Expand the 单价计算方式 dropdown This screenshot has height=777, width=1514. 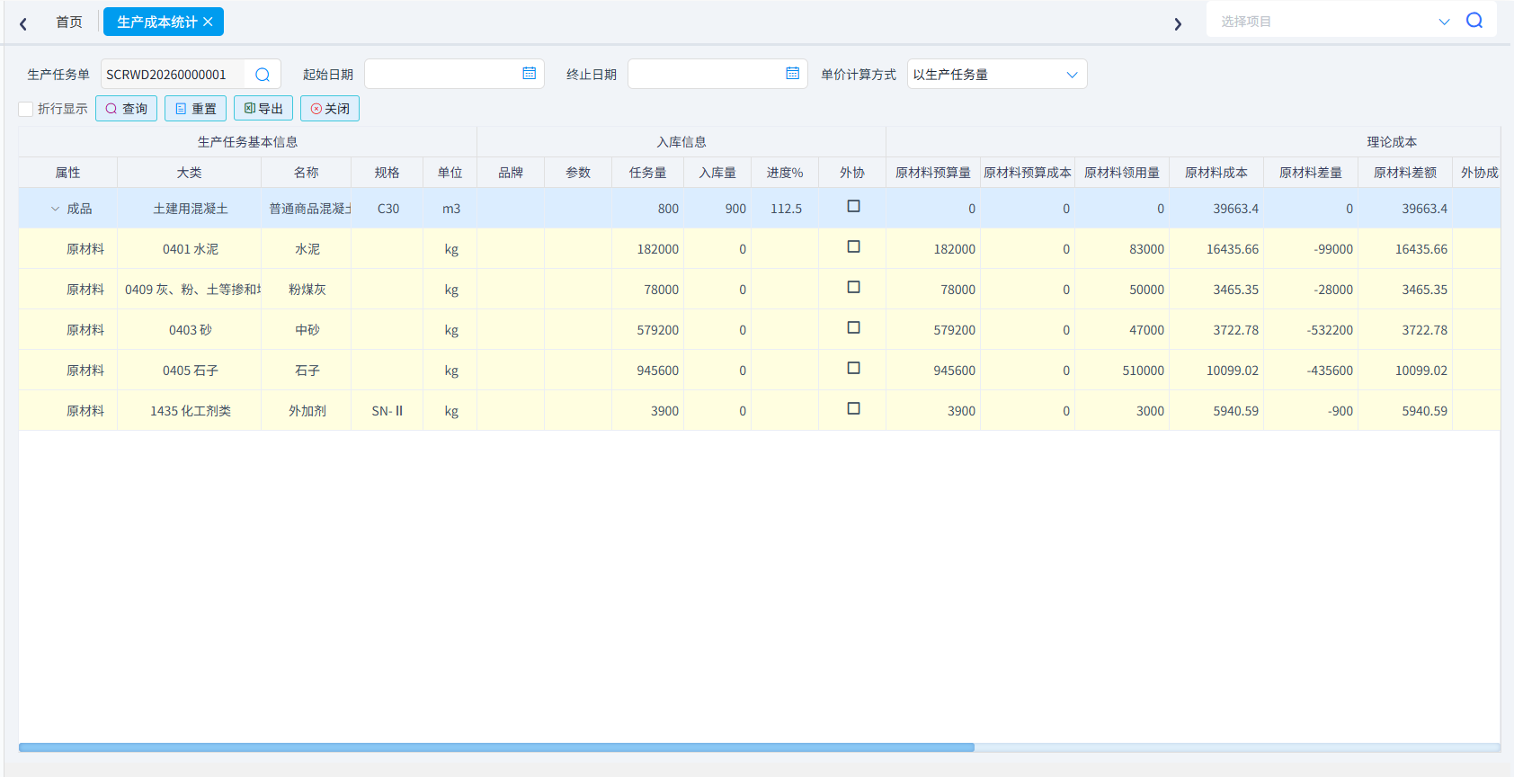click(x=1072, y=75)
